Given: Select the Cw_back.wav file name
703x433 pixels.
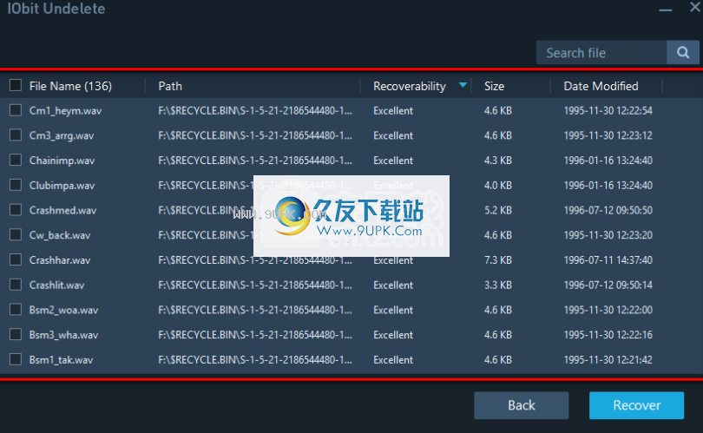Looking at the screenshot, I should coord(60,235).
